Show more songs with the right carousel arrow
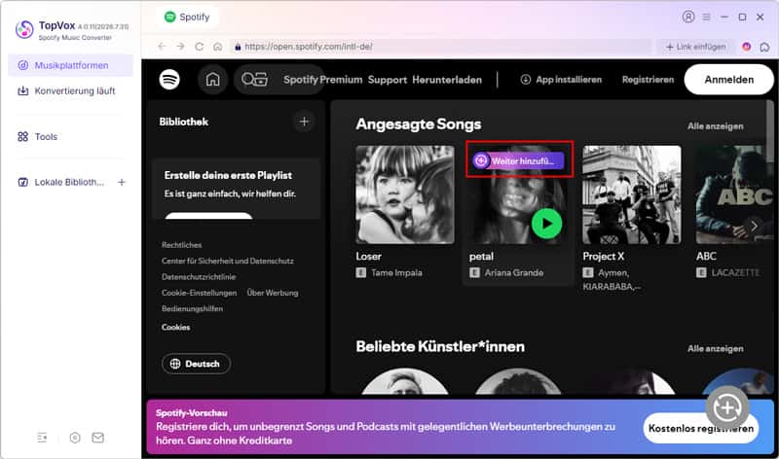779x459 pixels. [x=754, y=226]
